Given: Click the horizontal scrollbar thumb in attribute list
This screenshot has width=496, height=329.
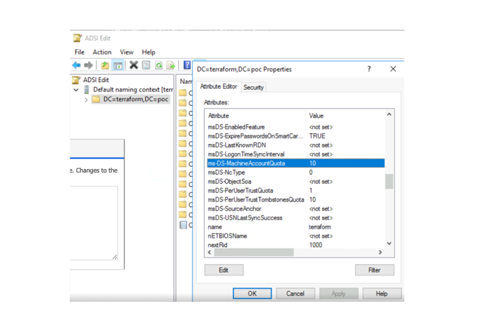Looking at the screenshot, I should click(254, 252).
